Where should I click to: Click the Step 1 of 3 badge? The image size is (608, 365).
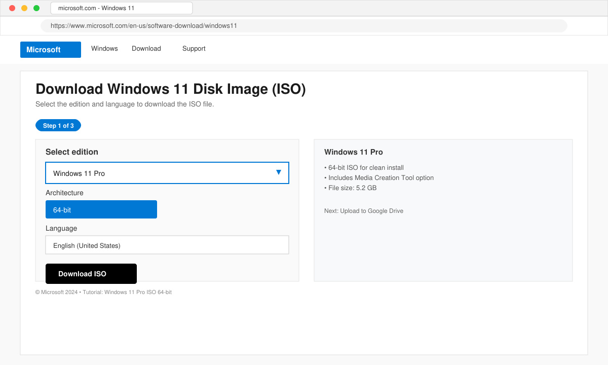pos(58,125)
